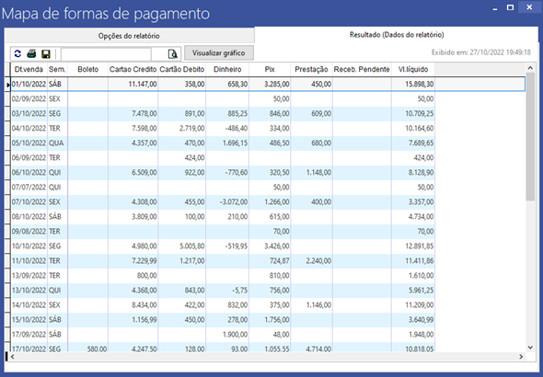Click the horizontal scroll left arrow

coord(13,356)
